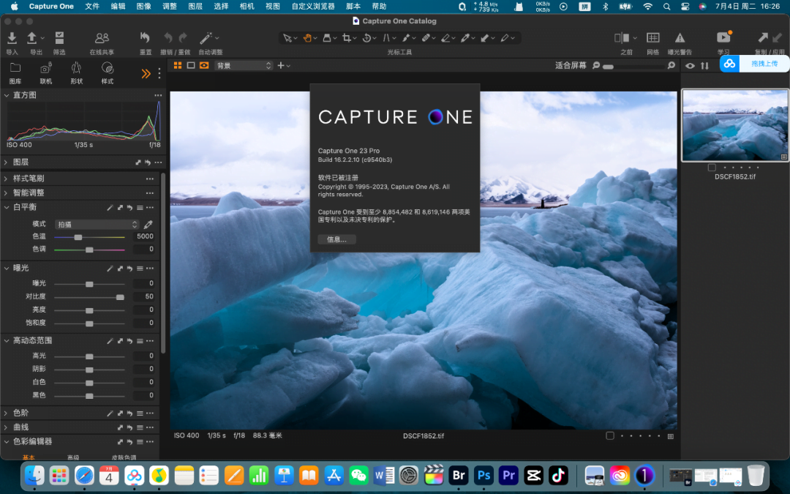This screenshot has width=790, height=494.
Task: Click the 信息... button in about dialog
Action: click(336, 239)
